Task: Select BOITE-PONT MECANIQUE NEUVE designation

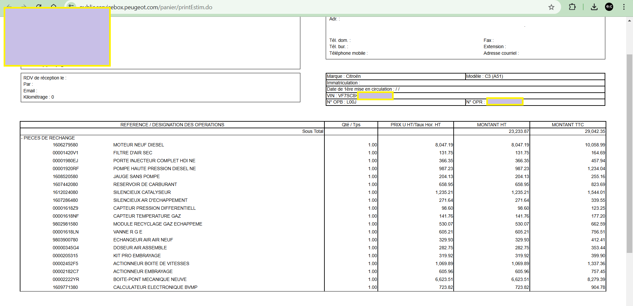Action: [x=150, y=279]
